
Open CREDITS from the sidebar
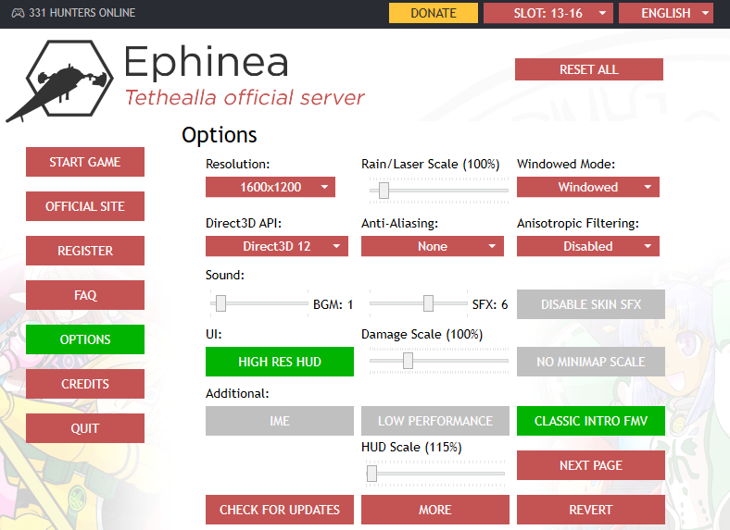point(85,384)
